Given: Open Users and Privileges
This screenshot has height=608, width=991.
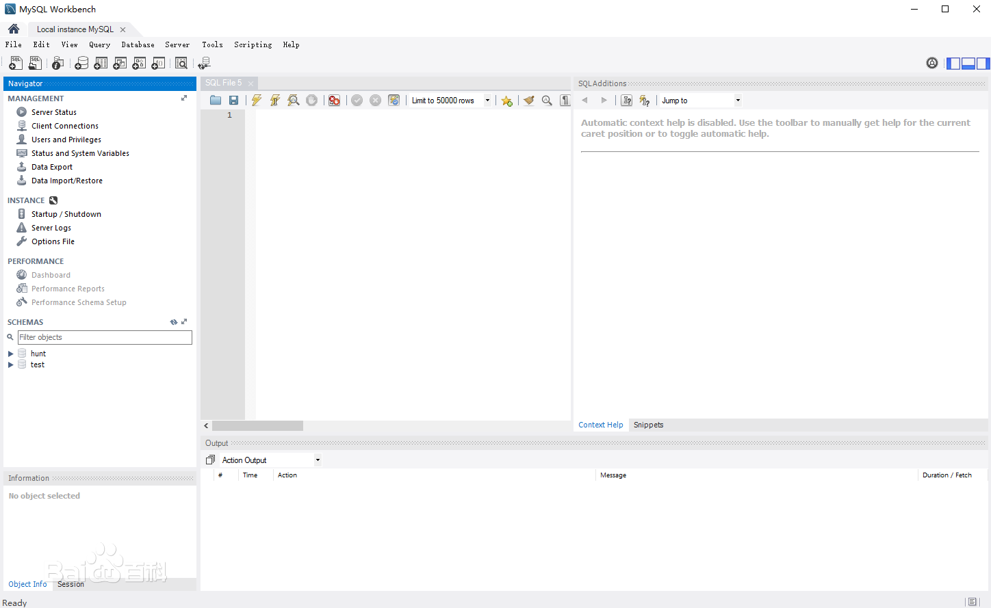Looking at the screenshot, I should [66, 140].
